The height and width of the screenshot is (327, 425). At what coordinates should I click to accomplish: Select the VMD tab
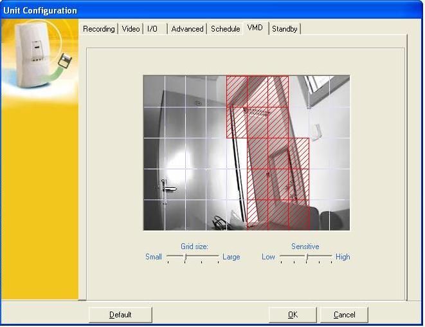(255, 28)
